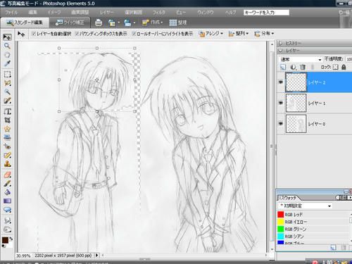Add adjustment layer half-circle icon
This screenshot has height=264, width=352.
coord(293,67)
